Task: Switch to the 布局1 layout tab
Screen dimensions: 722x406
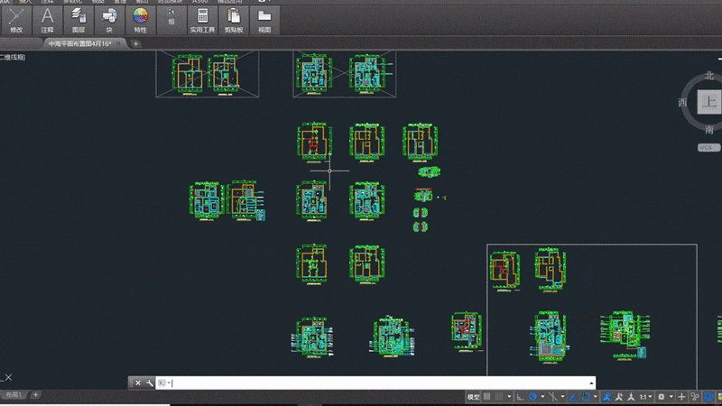Action: click(14, 395)
